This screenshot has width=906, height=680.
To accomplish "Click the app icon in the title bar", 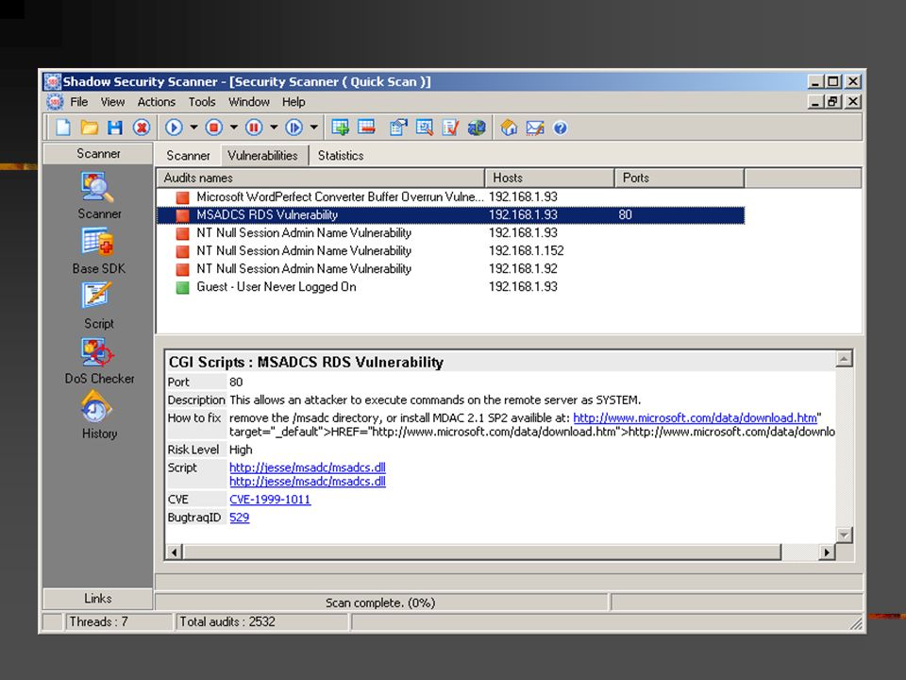I will [x=52, y=81].
